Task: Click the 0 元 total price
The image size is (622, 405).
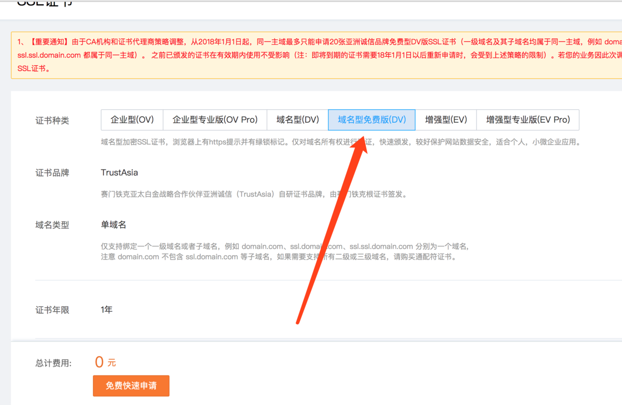Action: [x=105, y=362]
